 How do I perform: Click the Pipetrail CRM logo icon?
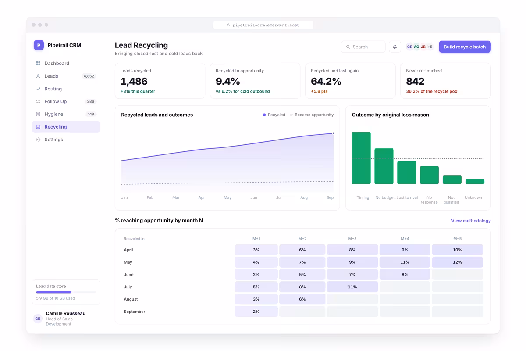39,45
